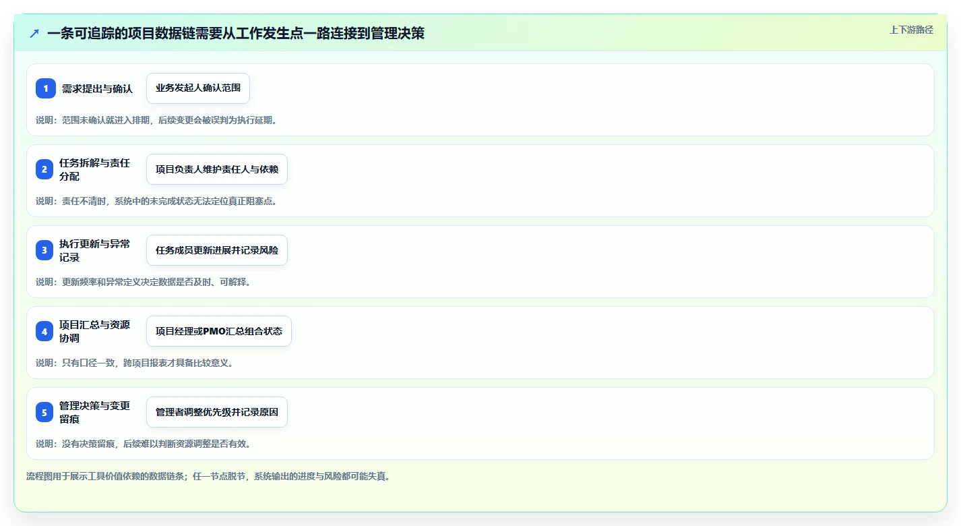Click the step title 需求提出与确认

[x=97, y=88]
